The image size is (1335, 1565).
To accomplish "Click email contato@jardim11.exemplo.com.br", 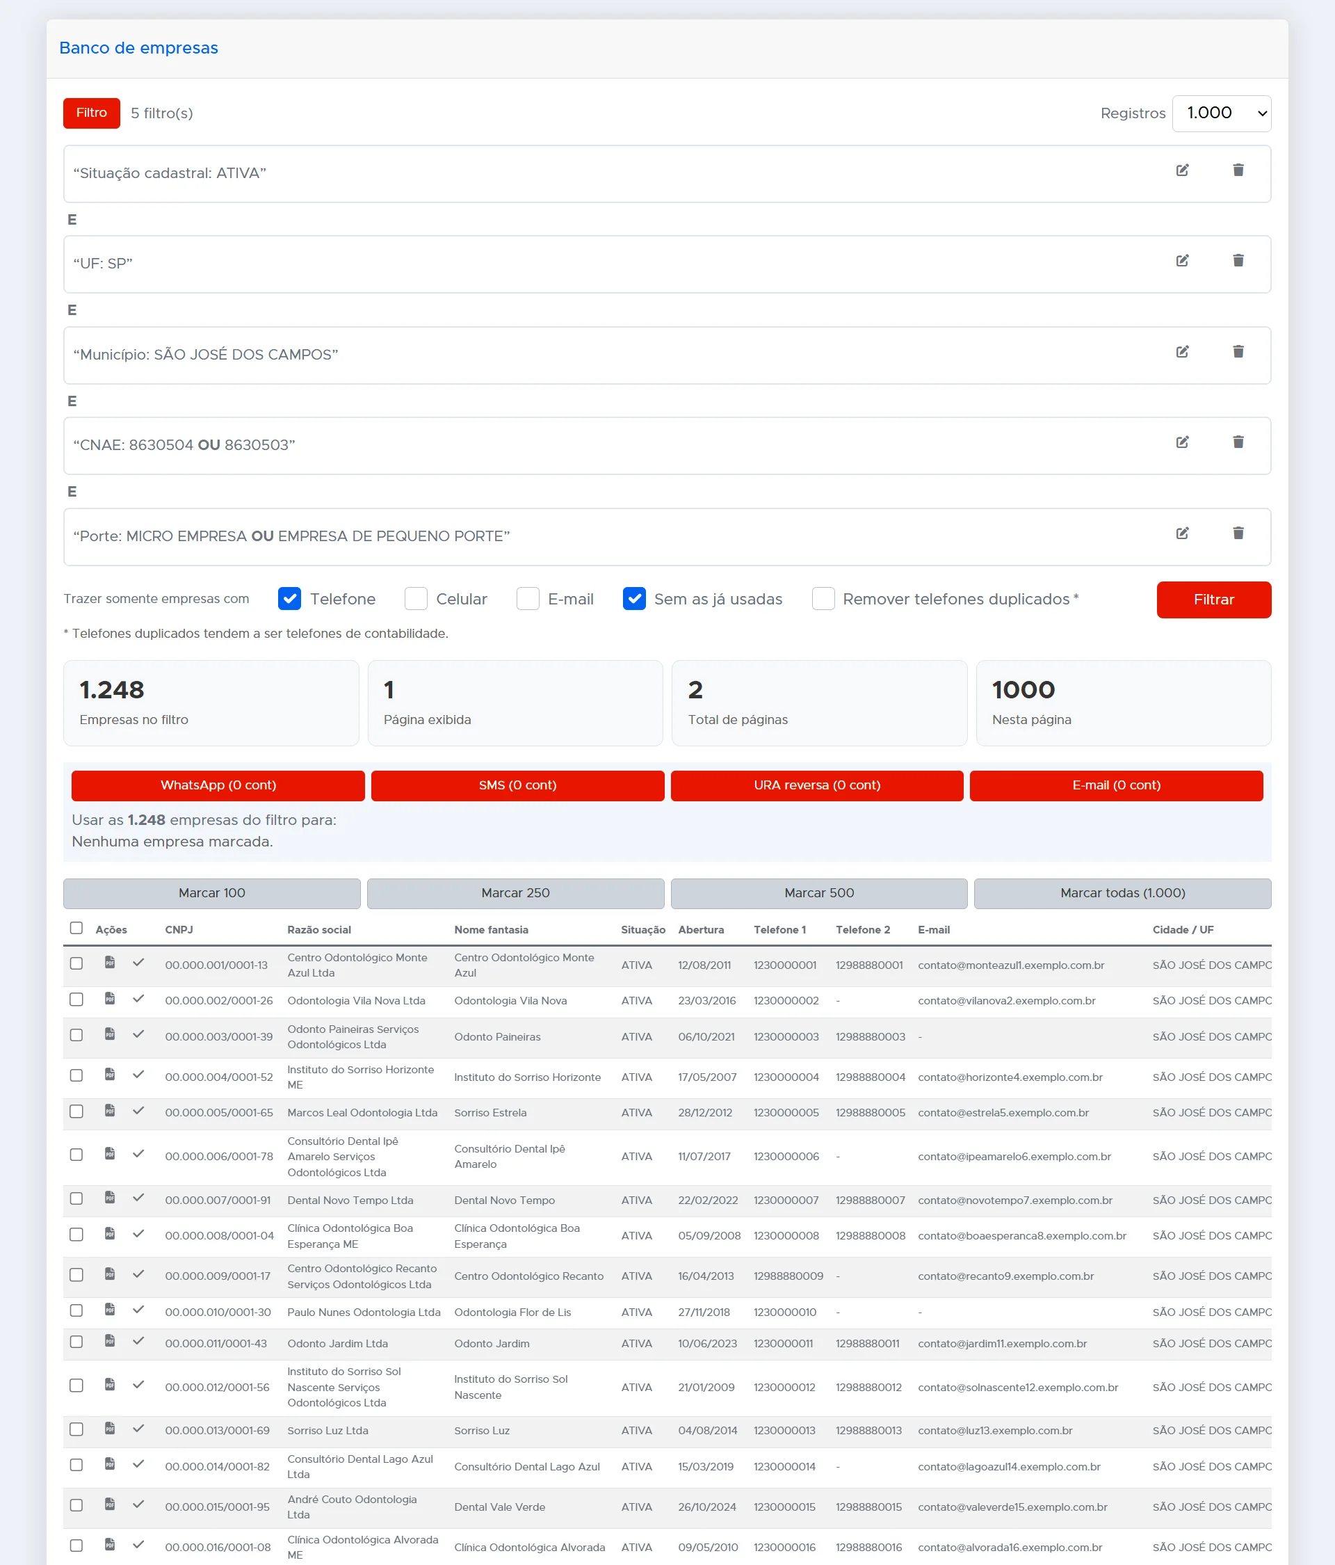I will point(1002,1344).
